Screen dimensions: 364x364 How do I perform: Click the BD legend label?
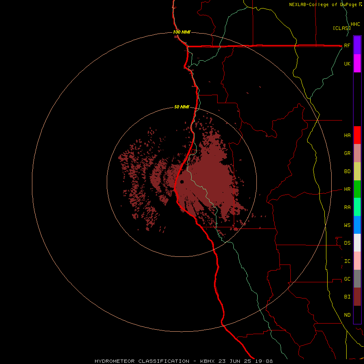point(347,171)
